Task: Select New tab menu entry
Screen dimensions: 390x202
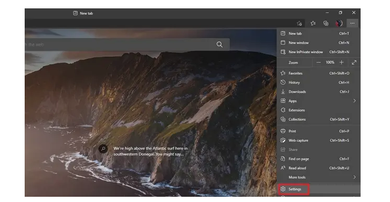Action: click(319, 33)
